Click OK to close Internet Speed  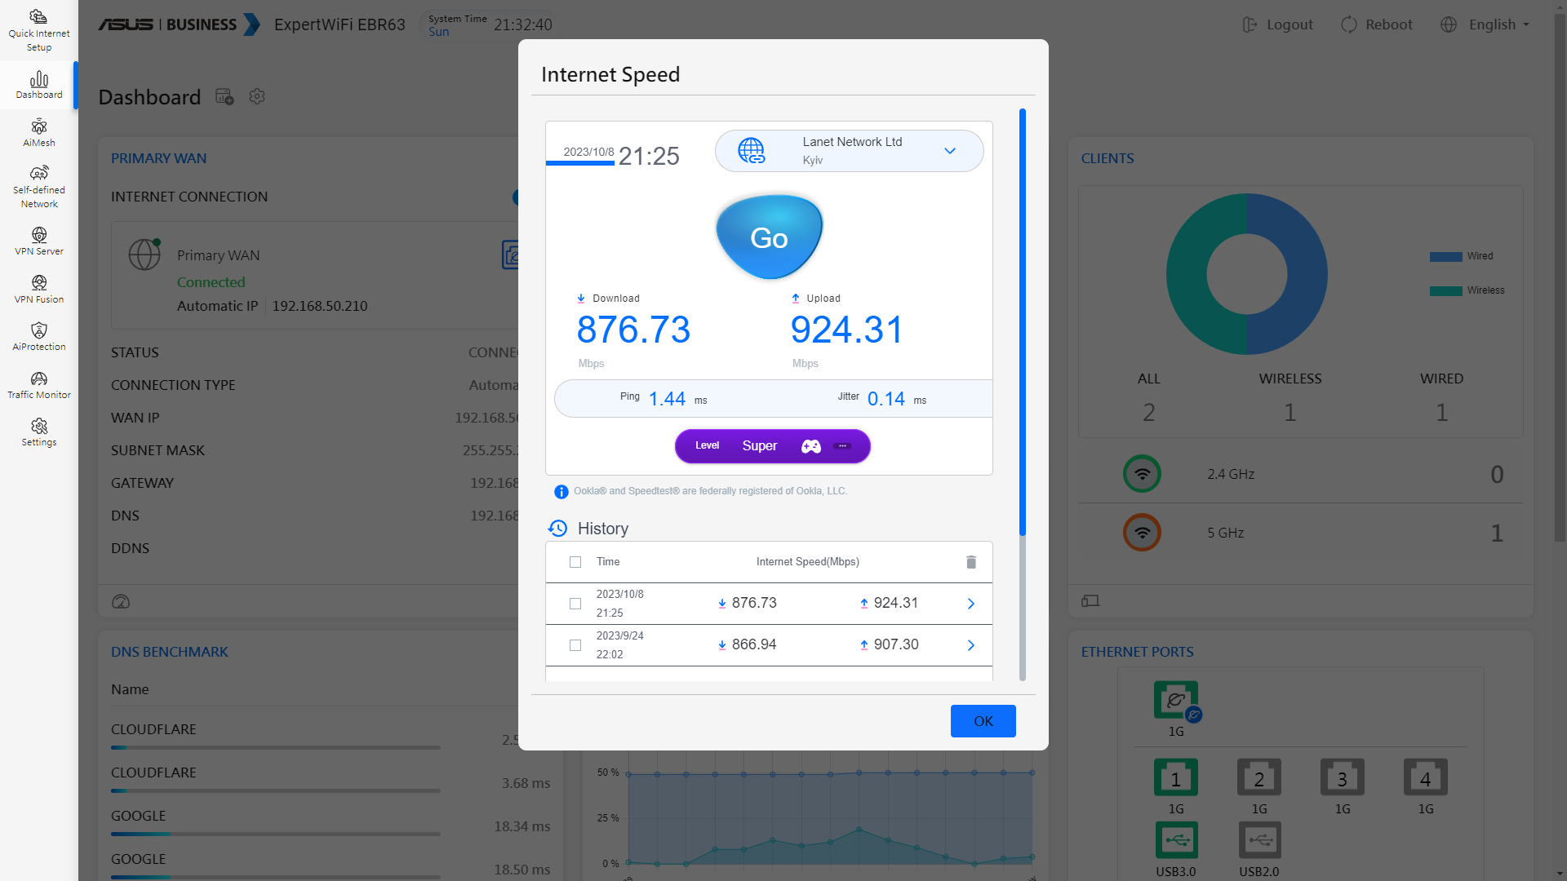[x=983, y=721]
